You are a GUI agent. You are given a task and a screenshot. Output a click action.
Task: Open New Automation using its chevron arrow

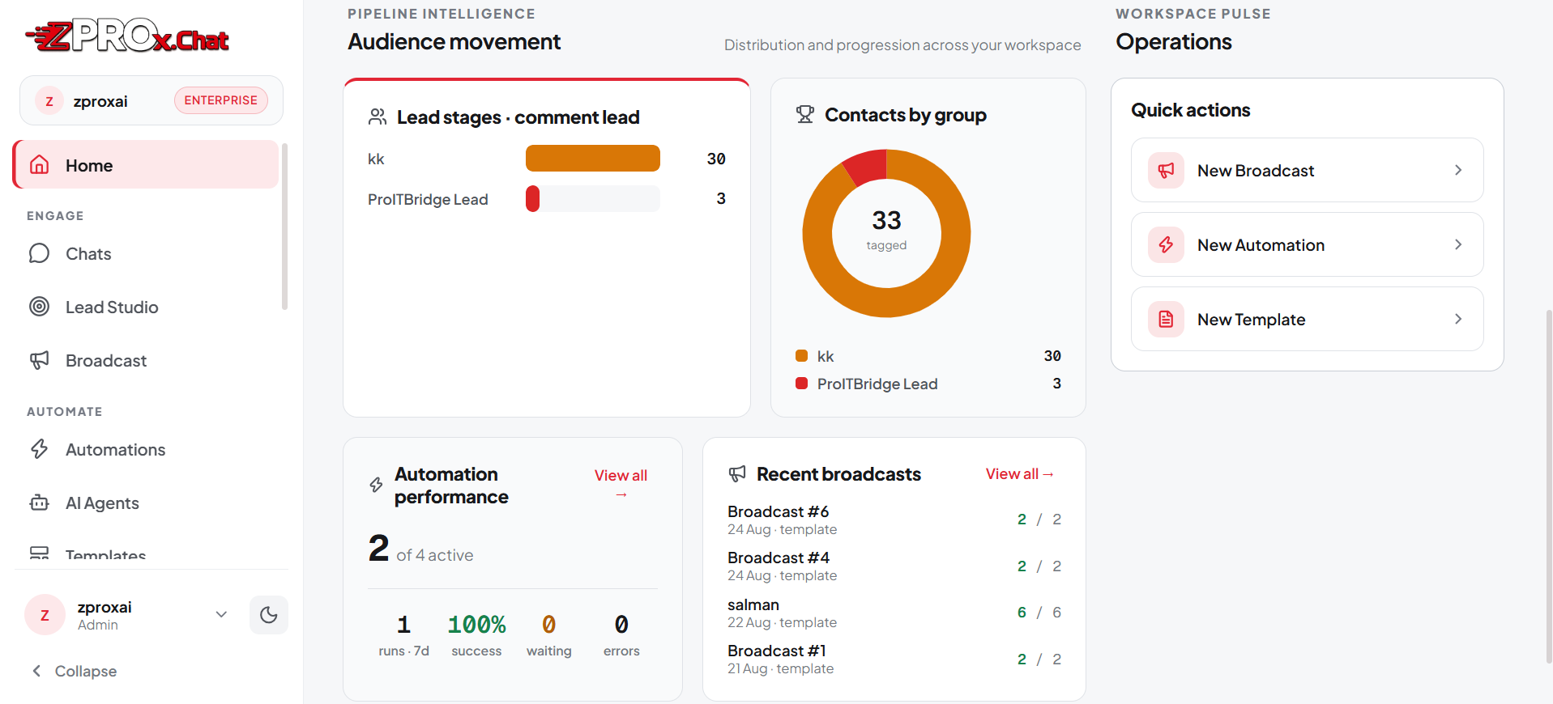(1458, 244)
